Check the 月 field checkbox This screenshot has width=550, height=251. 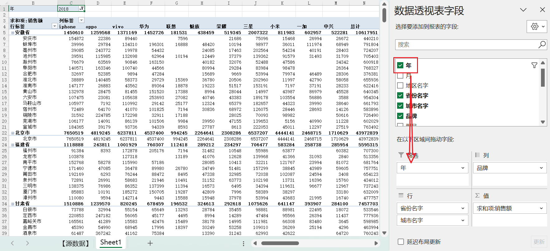[401, 75]
